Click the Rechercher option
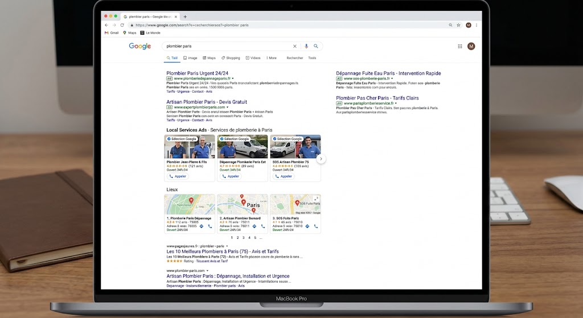This screenshot has width=583, height=318. [x=295, y=58]
